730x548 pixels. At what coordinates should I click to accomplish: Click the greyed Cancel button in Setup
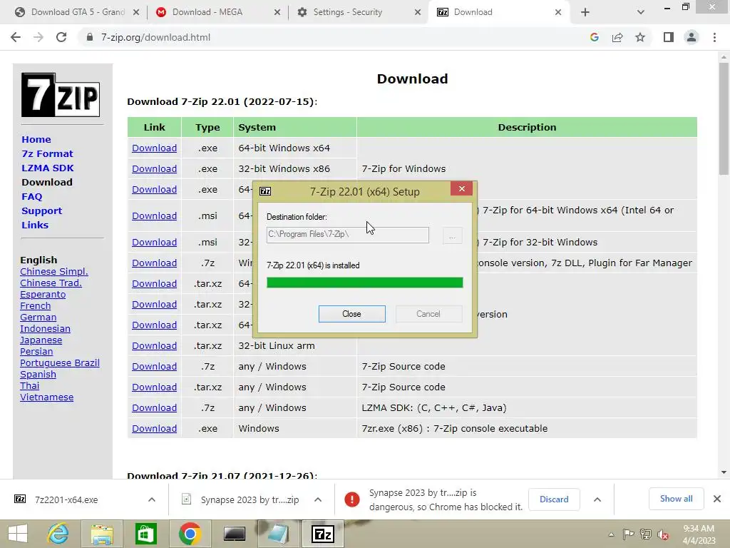(x=428, y=314)
